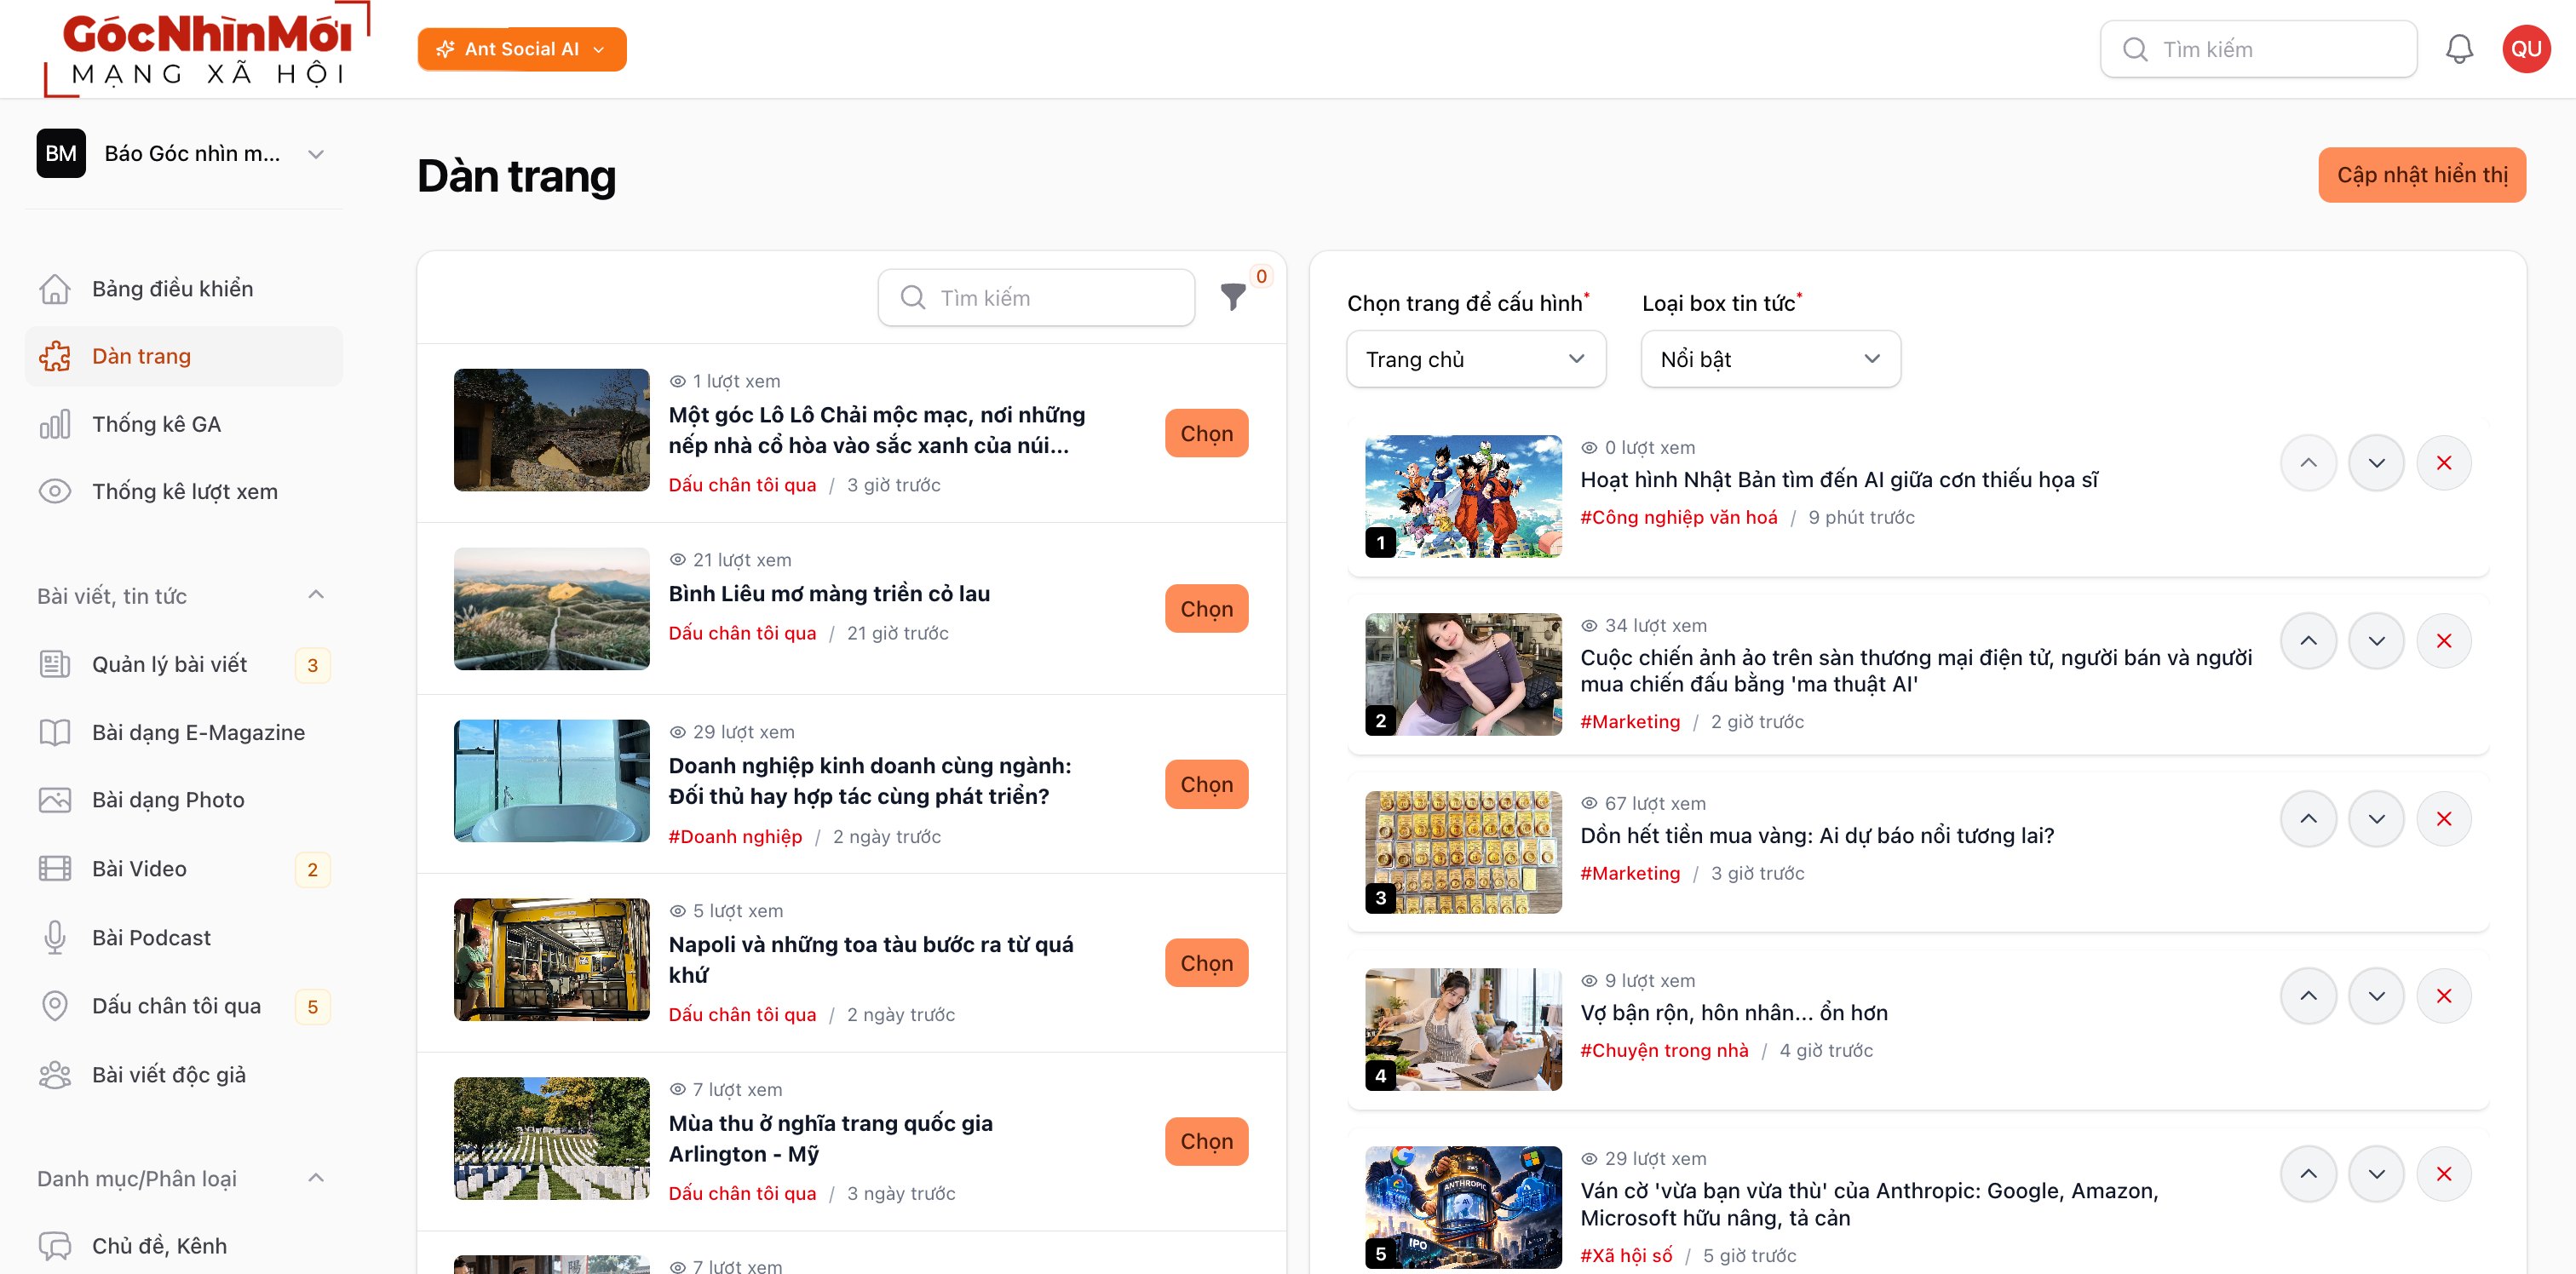Click the gold bars article thumbnail
The width and height of the screenshot is (2576, 1274).
click(1463, 852)
